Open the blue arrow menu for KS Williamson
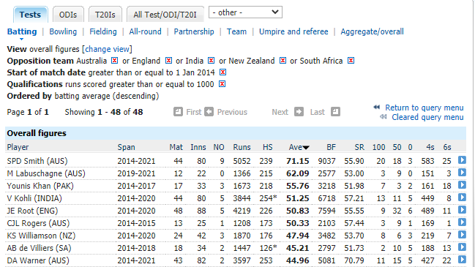The height and width of the screenshot is (267, 475). [x=462, y=234]
